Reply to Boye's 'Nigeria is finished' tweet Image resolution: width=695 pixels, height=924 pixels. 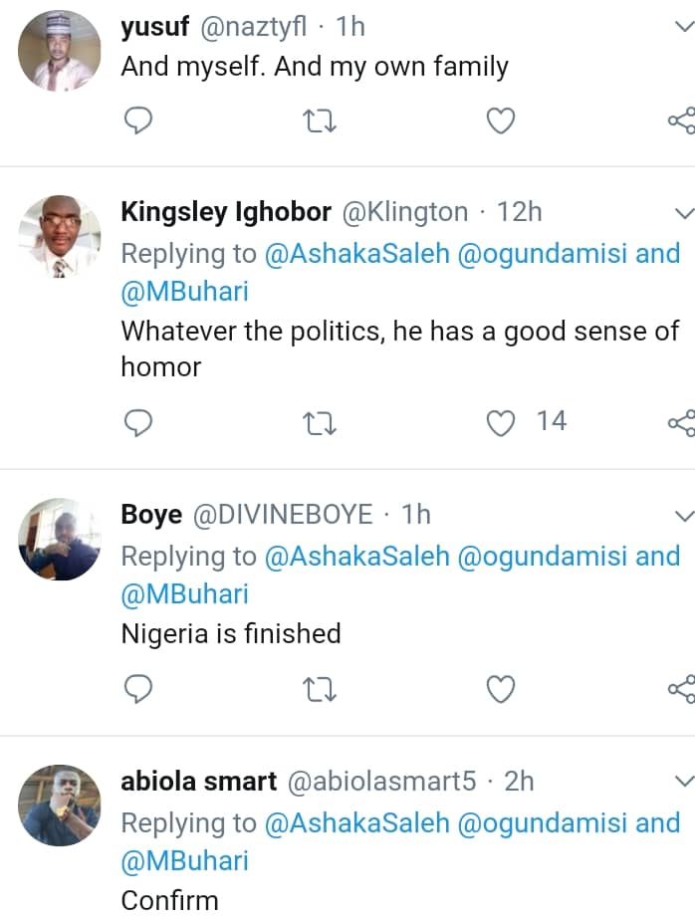click(x=139, y=688)
